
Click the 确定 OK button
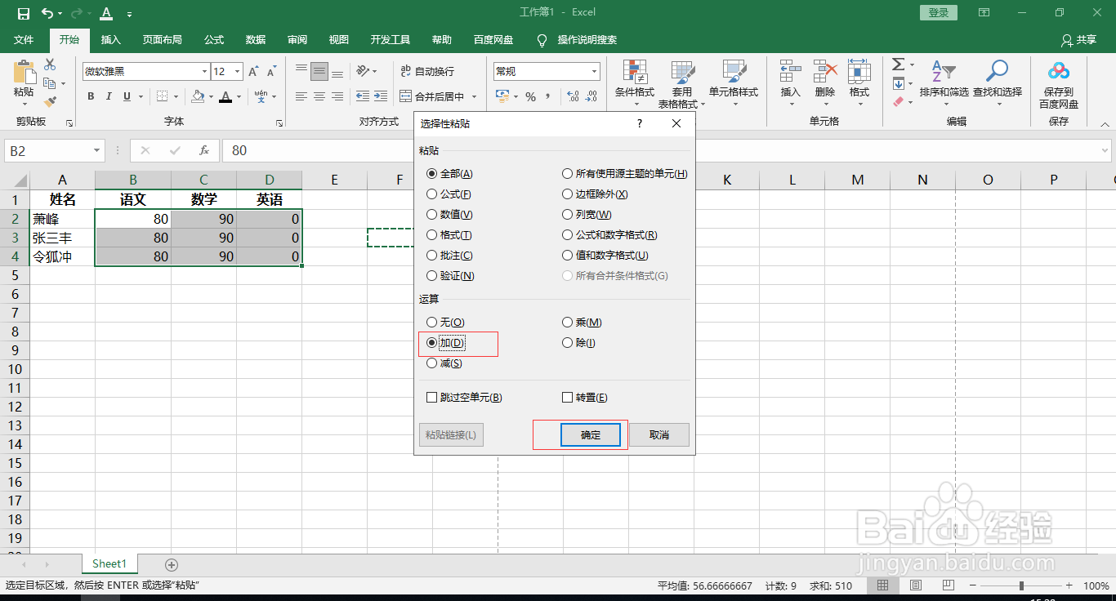[x=591, y=435]
